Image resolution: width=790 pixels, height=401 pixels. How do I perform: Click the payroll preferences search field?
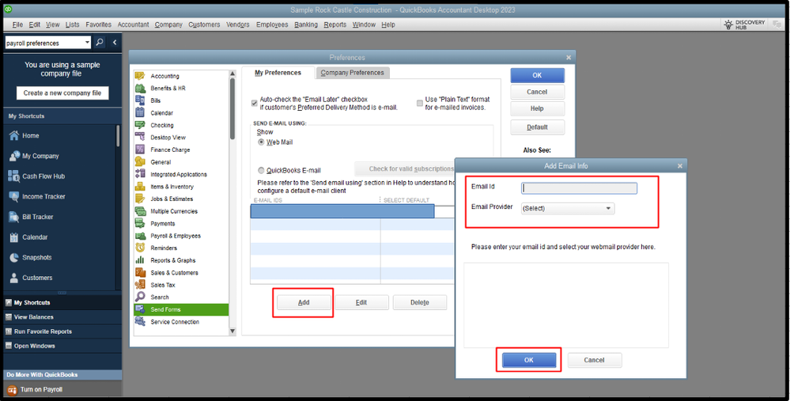[x=44, y=43]
